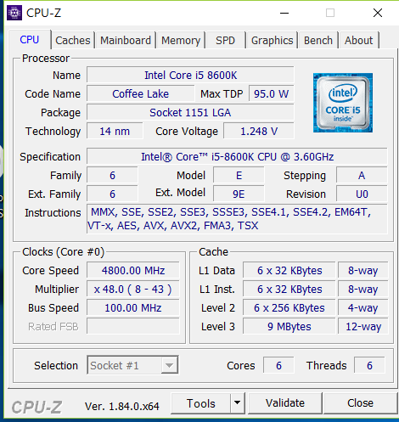
Task: Click the 'Clocks (Core #0)' group label
Action: pyautogui.click(x=64, y=251)
